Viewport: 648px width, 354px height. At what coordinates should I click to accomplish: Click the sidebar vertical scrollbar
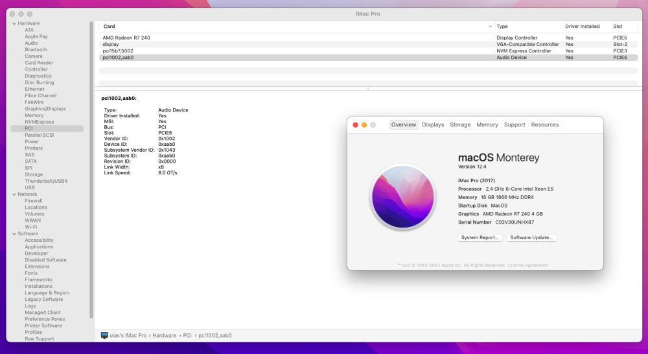point(91,170)
